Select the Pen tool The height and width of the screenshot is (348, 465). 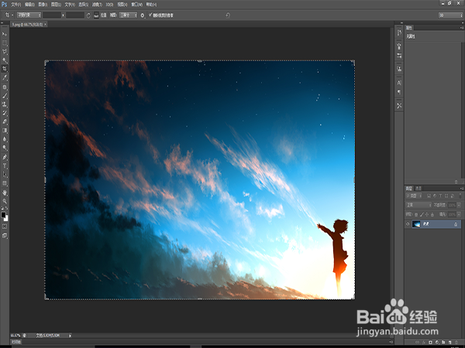(5, 157)
